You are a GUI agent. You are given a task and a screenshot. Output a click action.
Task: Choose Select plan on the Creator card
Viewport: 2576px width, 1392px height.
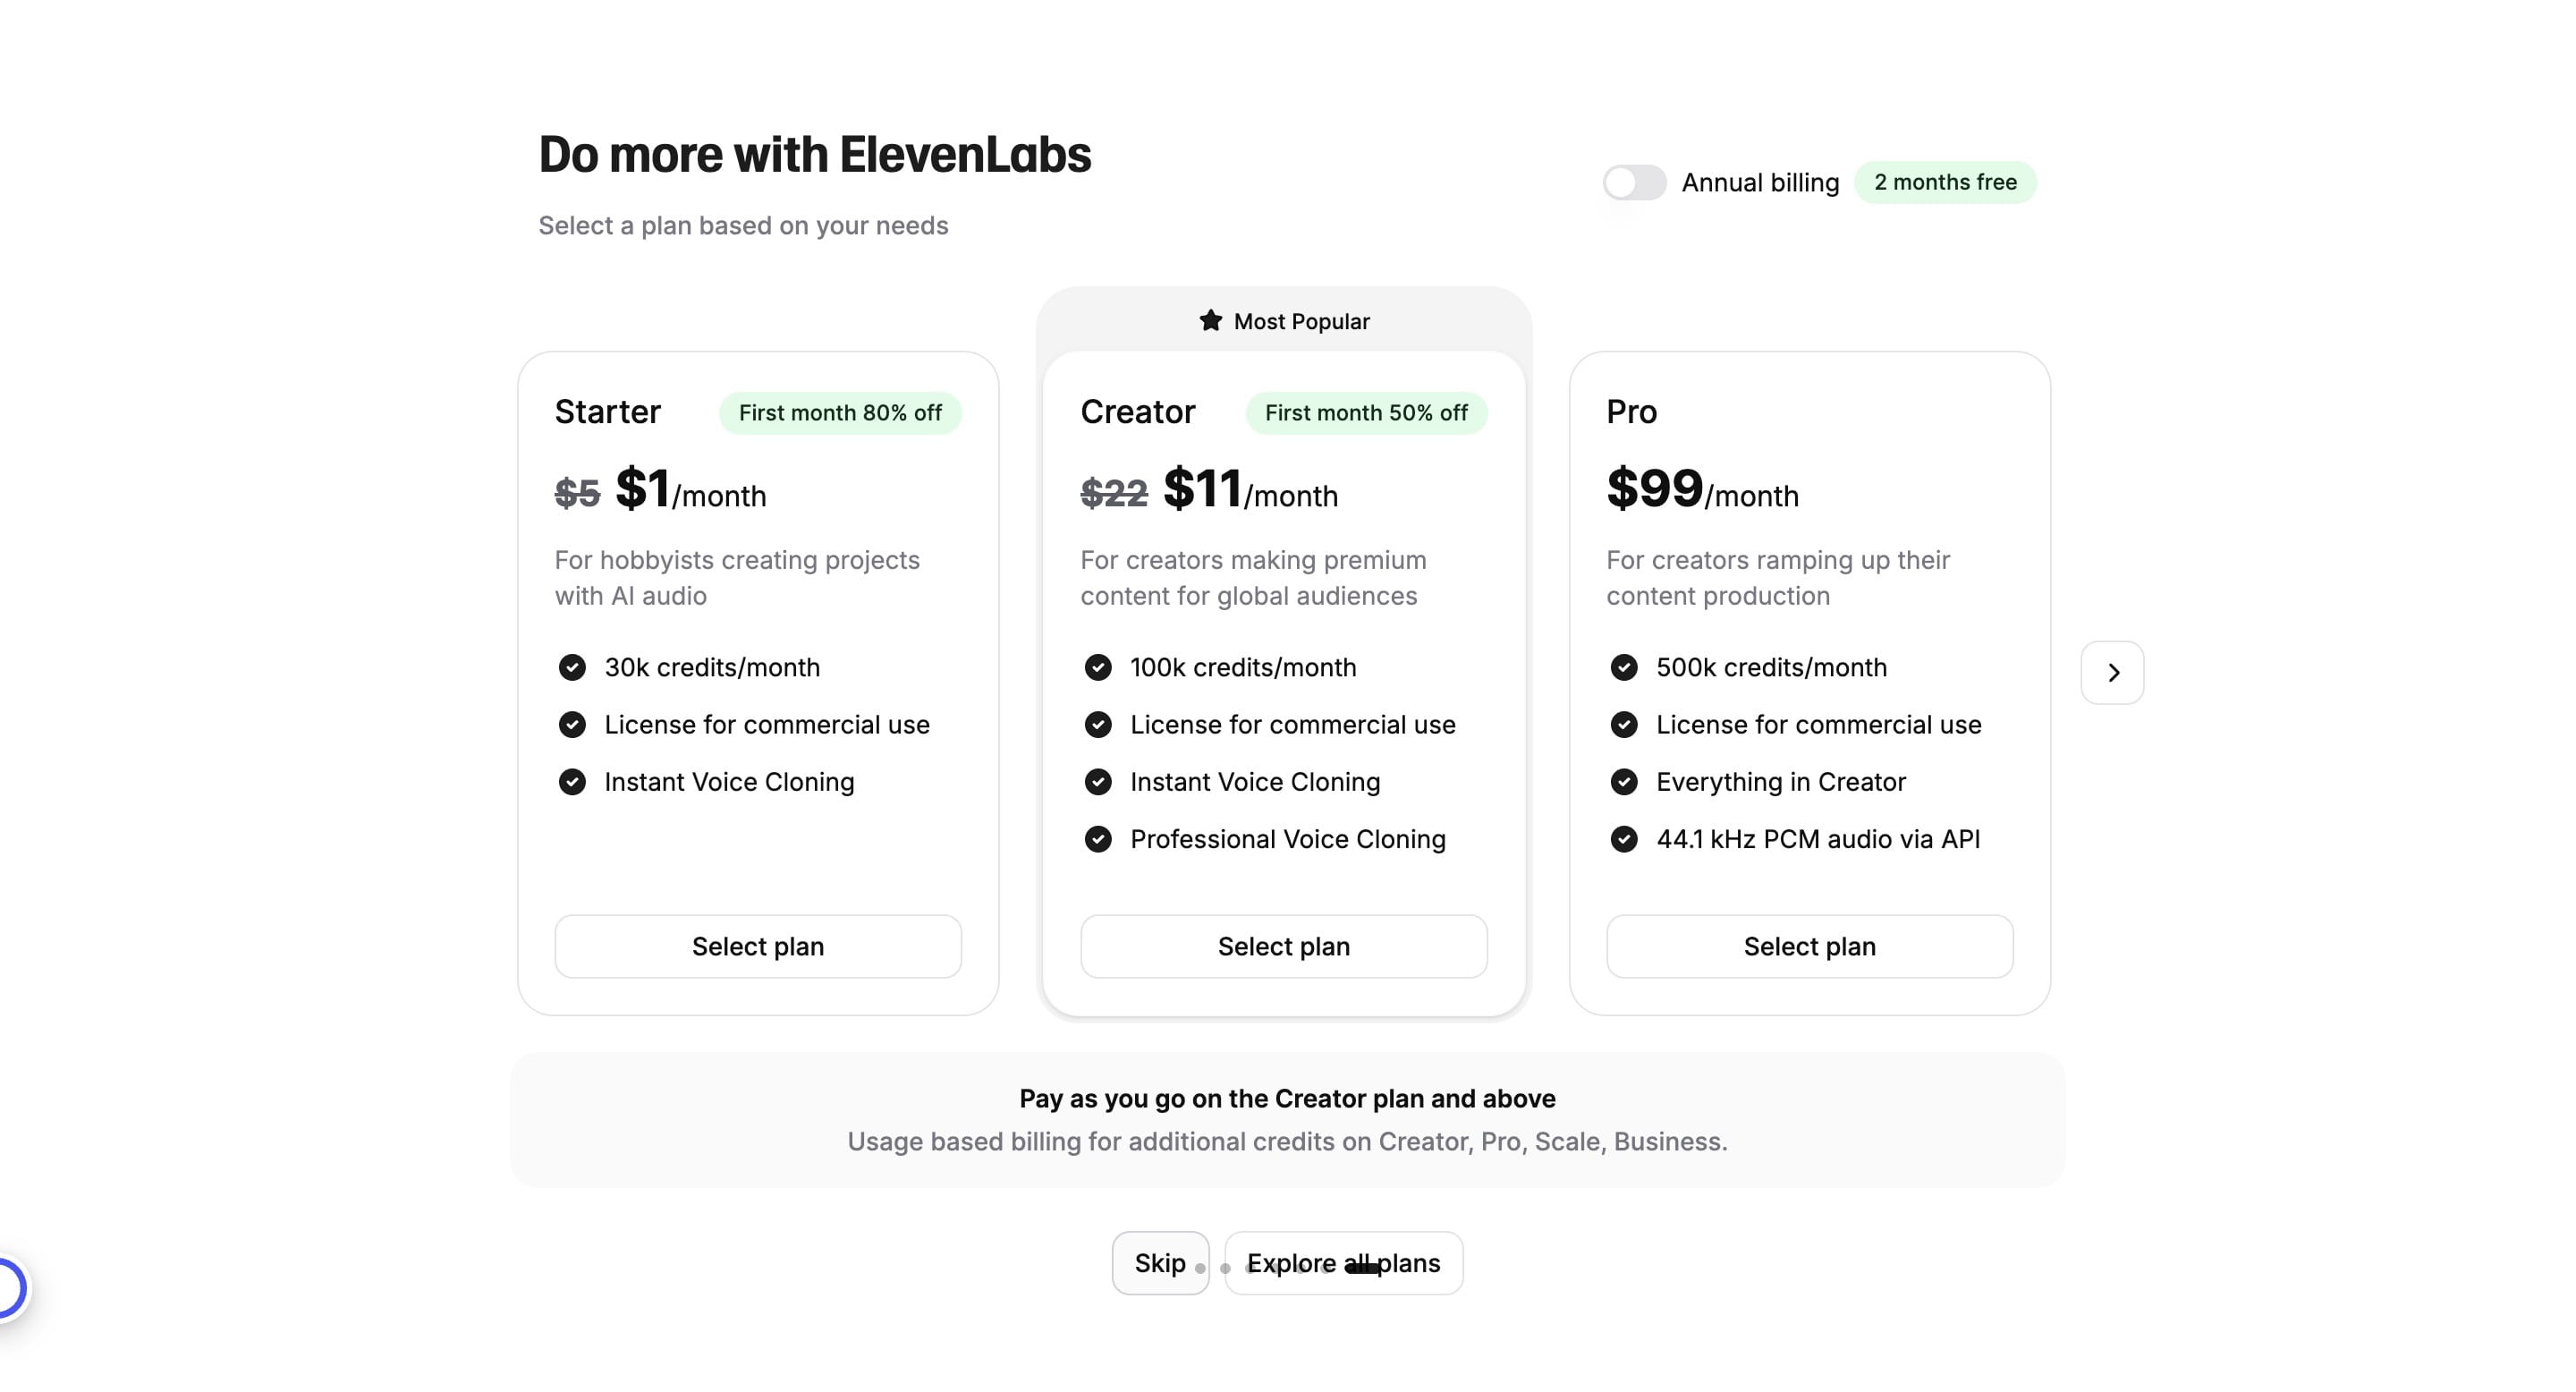point(1284,946)
